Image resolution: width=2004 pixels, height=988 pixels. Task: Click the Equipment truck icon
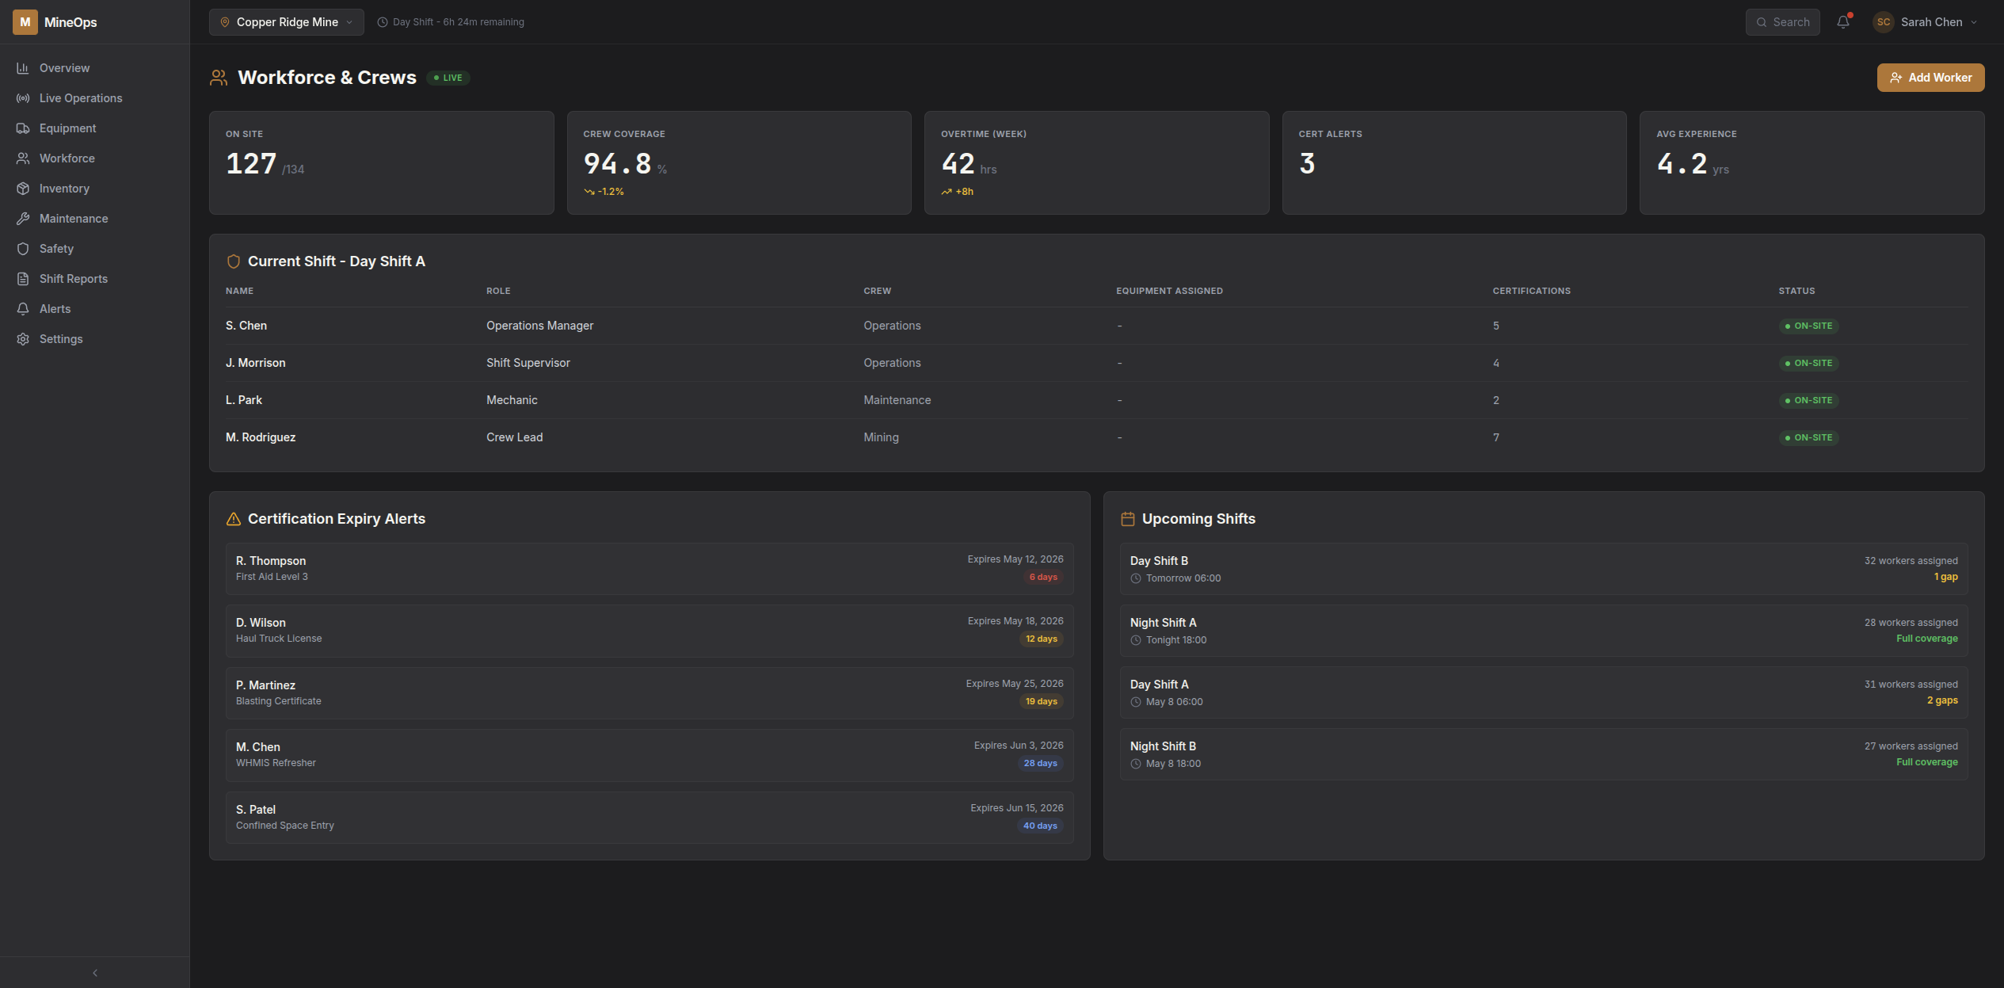click(x=23, y=128)
